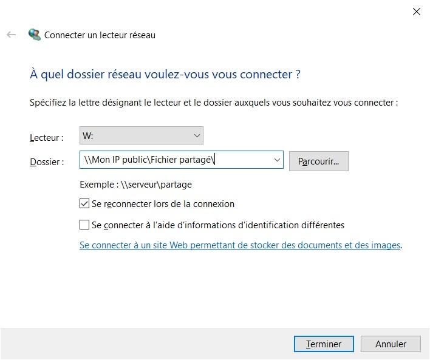Click the Se reconnecter lors de la connexion label

click(x=163, y=204)
